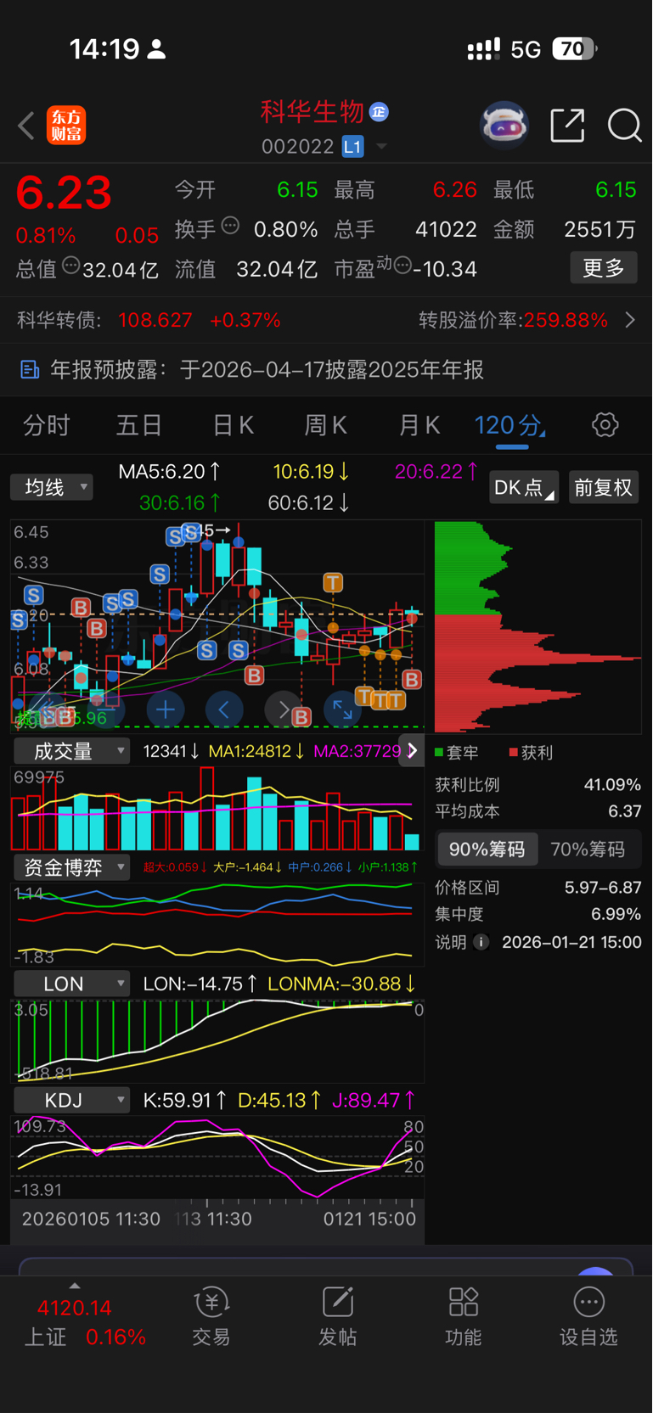The width and height of the screenshot is (653, 1413).
Task: Expand 转股溢价率 row chevron
Action: tap(630, 320)
